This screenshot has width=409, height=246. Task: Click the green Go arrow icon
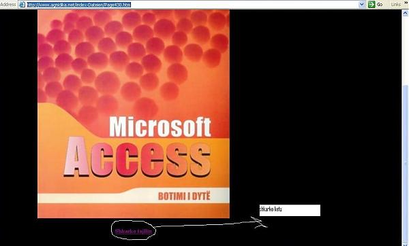pyautogui.click(x=372, y=5)
